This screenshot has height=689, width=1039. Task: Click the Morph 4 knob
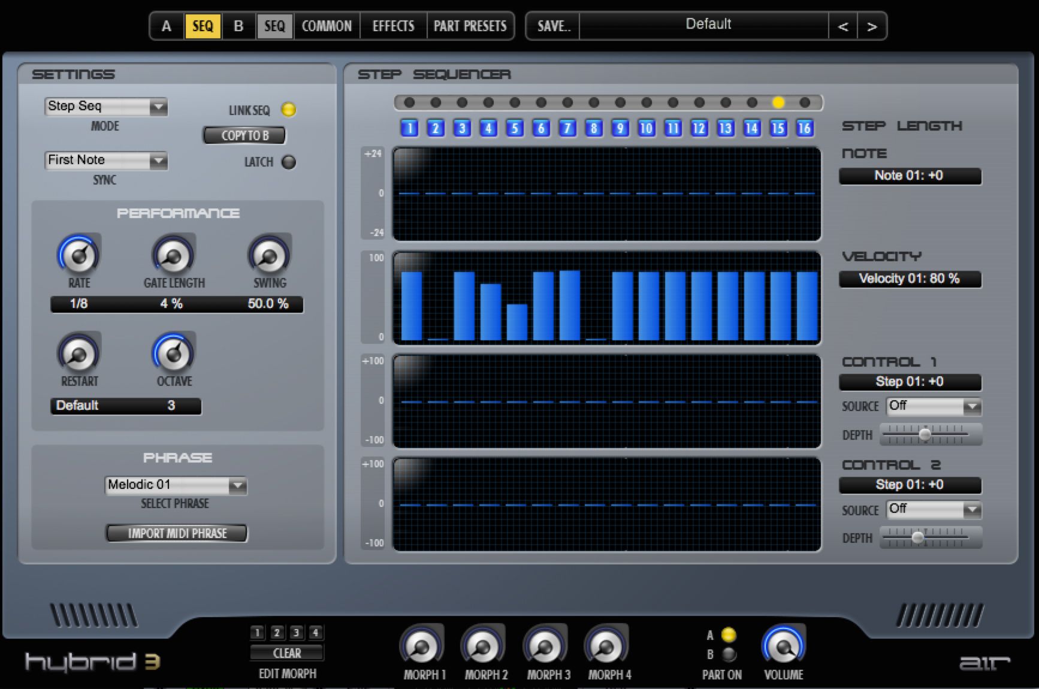(x=606, y=646)
